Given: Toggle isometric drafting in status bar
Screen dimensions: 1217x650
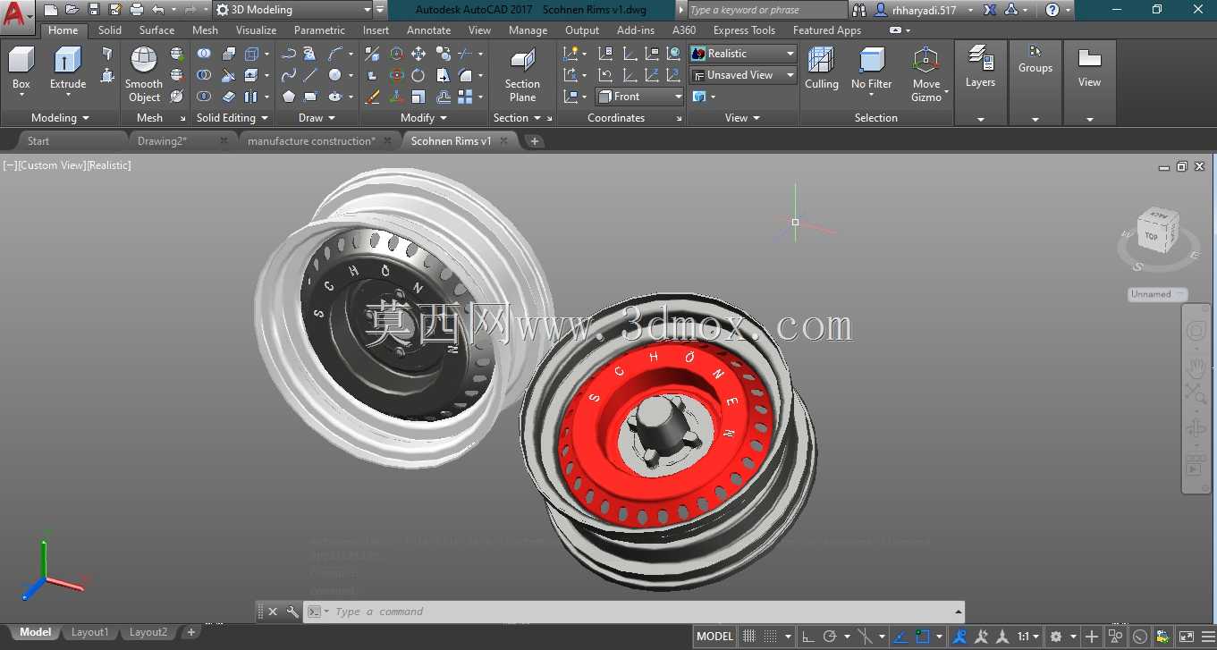Looking at the screenshot, I should pyautogui.click(x=865, y=637).
